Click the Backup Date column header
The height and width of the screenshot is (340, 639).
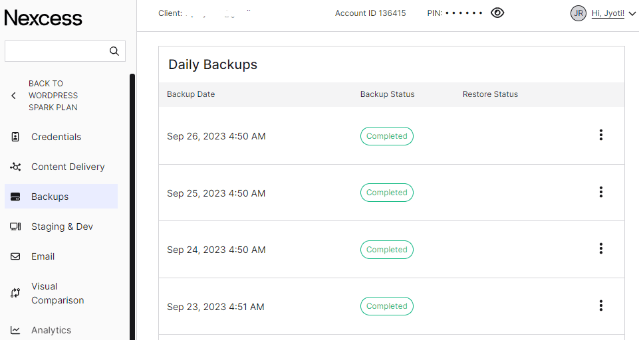point(191,94)
